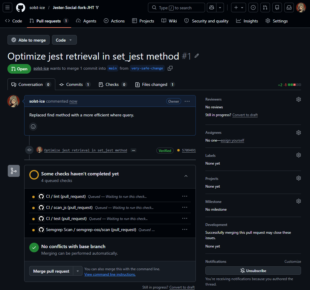Open the Copilot chat icon
310x290 pixels.
tap(212, 7)
